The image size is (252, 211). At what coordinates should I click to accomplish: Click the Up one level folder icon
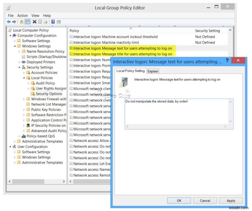[21, 22]
